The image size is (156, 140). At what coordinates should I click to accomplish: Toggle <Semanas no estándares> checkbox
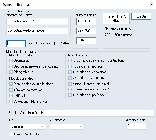pyautogui.click(x=70, y=89)
